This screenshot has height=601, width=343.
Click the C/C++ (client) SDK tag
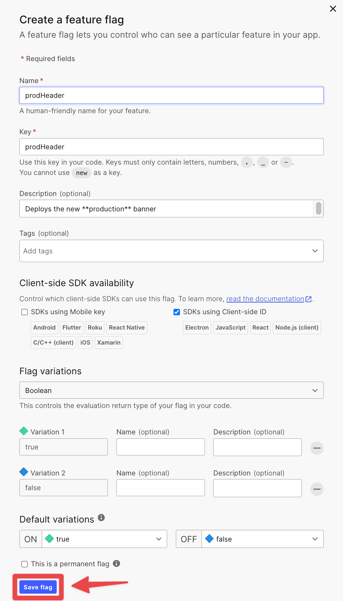tap(53, 343)
